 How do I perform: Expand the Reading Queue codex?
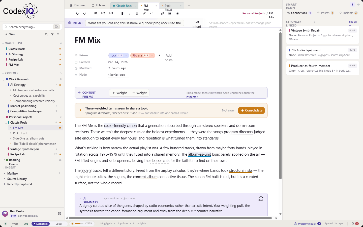tap(4, 160)
